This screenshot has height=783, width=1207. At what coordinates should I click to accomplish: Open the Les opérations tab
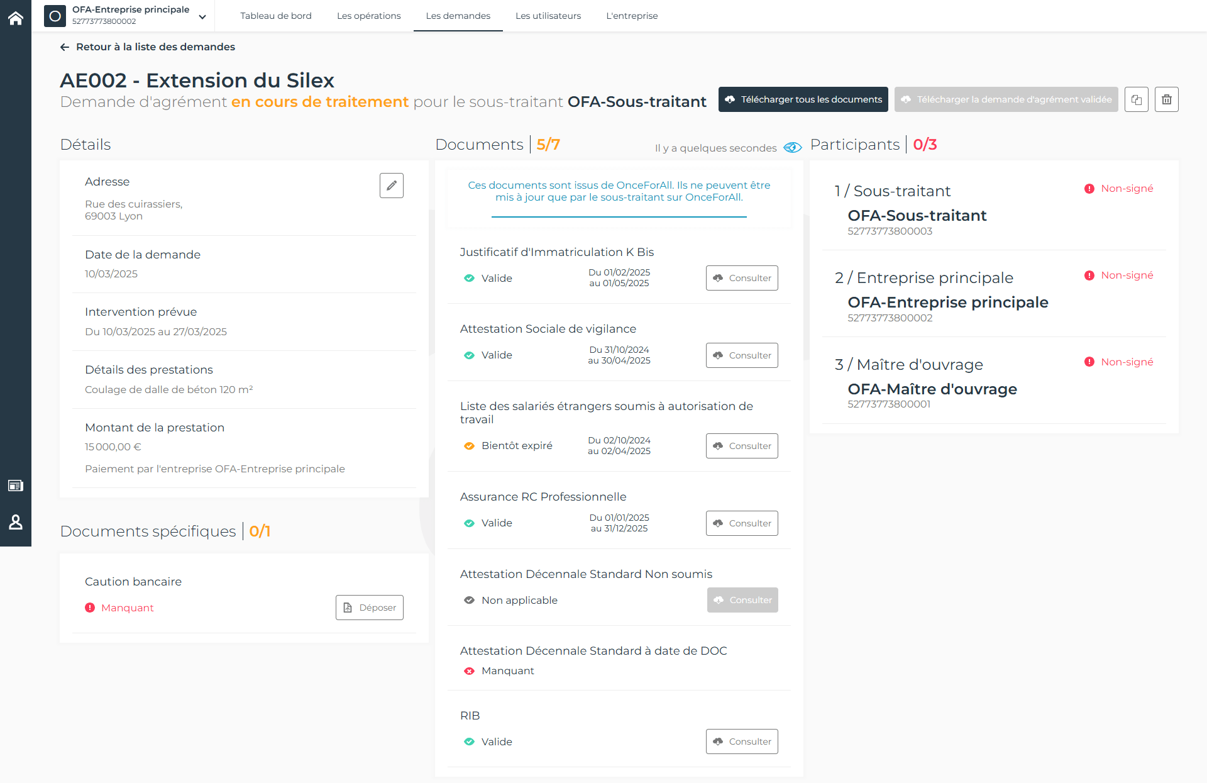click(368, 16)
